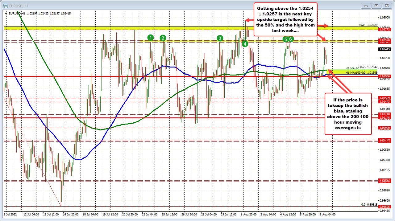The height and width of the screenshot is (221, 395).
Task: Click the minimize button of the chart window
Action: pos(365,5)
